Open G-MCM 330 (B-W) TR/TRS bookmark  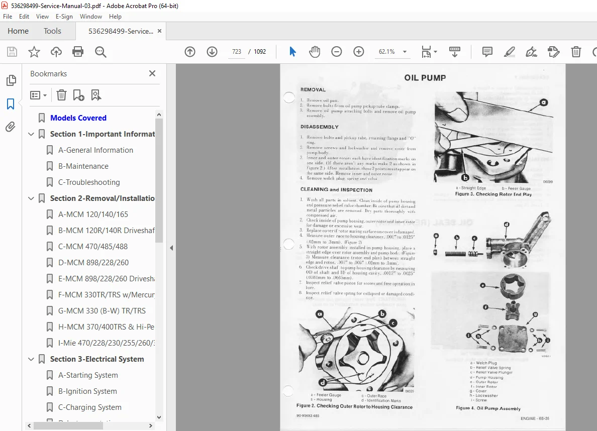point(102,310)
